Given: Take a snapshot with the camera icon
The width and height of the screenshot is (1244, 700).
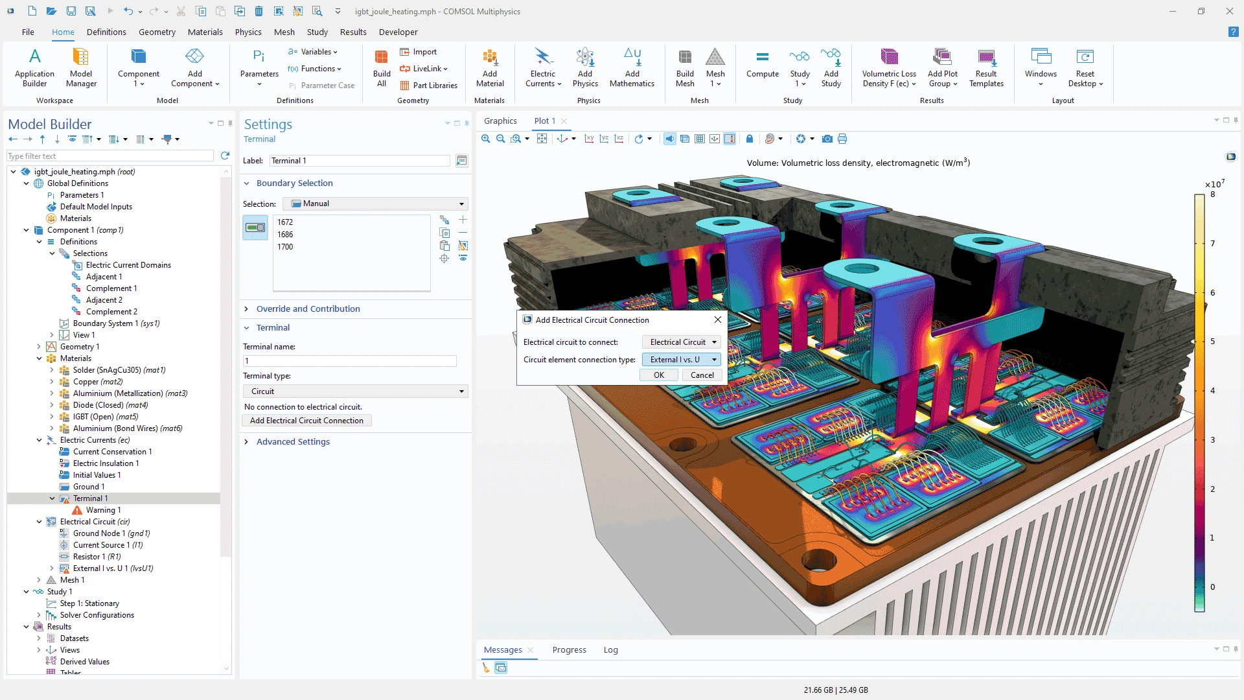Looking at the screenshot, I should click(x=827, y=139).
